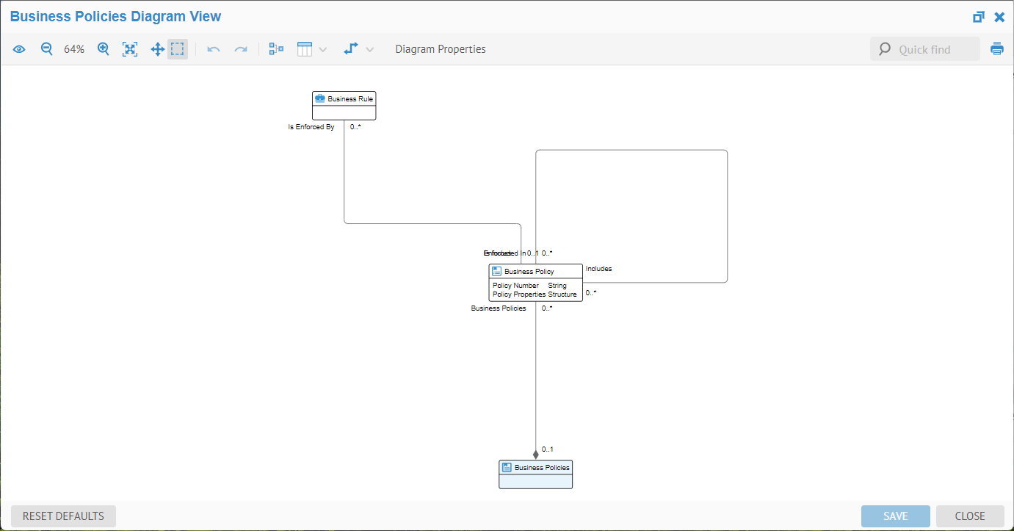Open Diagram Properties

pos(441,49)
